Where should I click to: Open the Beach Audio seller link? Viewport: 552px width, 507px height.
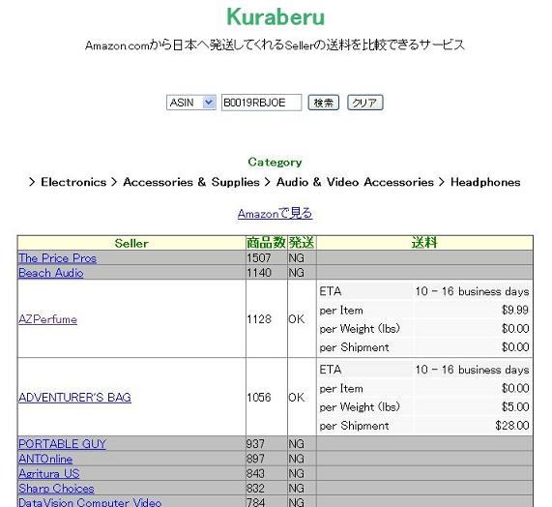(51, 273)
